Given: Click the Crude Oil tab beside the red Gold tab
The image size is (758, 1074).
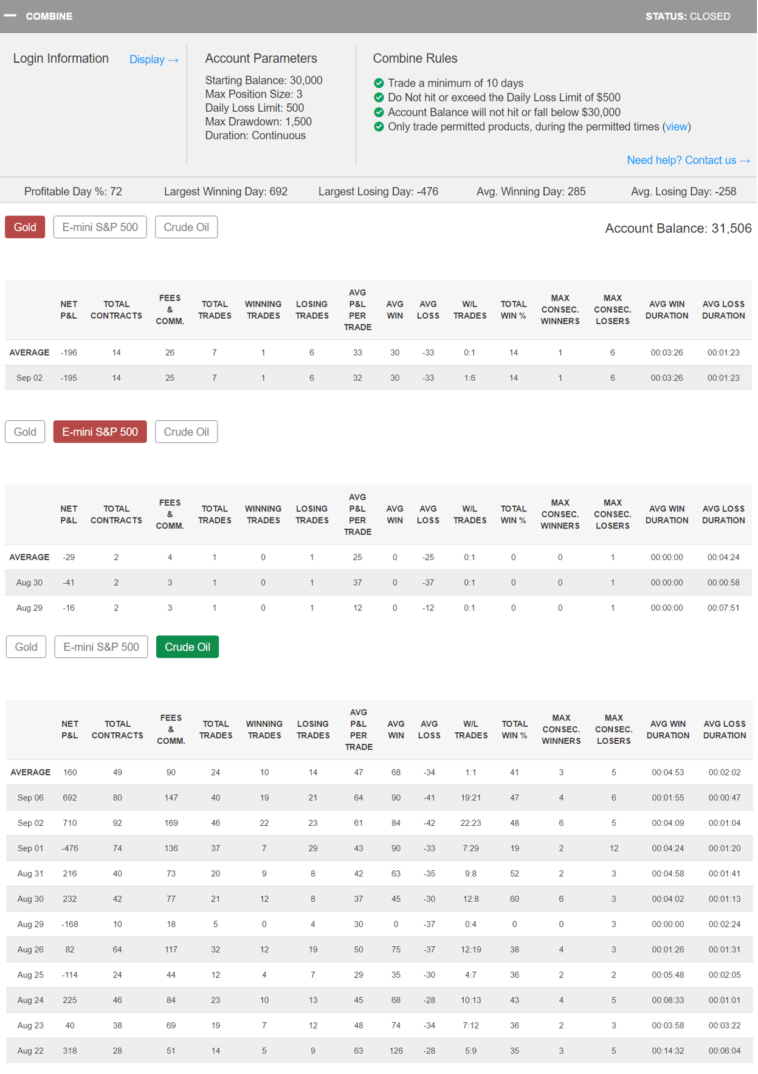Looking at the screenshot, I should tap(186, 227).
